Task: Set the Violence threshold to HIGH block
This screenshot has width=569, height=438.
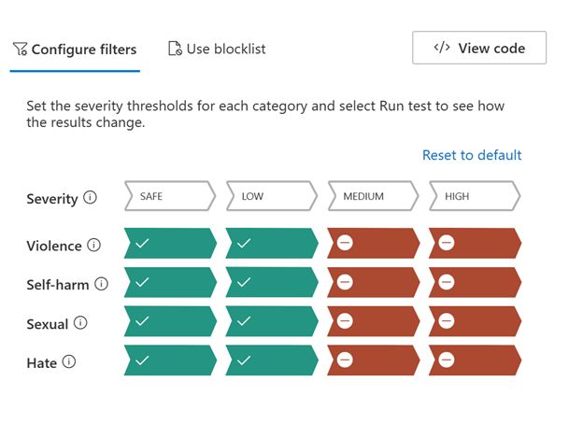Action: tap(475, 243)
